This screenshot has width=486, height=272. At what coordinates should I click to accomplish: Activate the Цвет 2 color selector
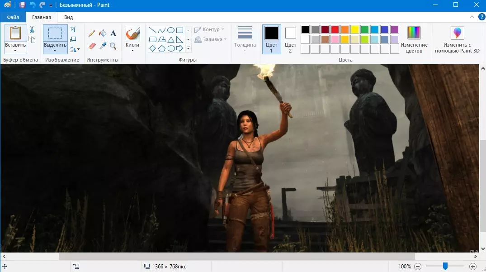click(290, 39)
